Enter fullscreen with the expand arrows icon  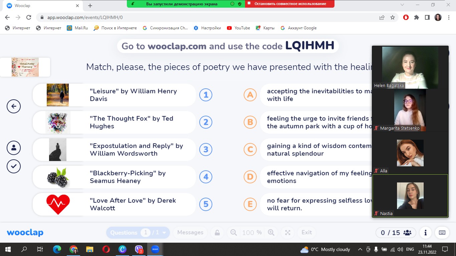[288, 232]
